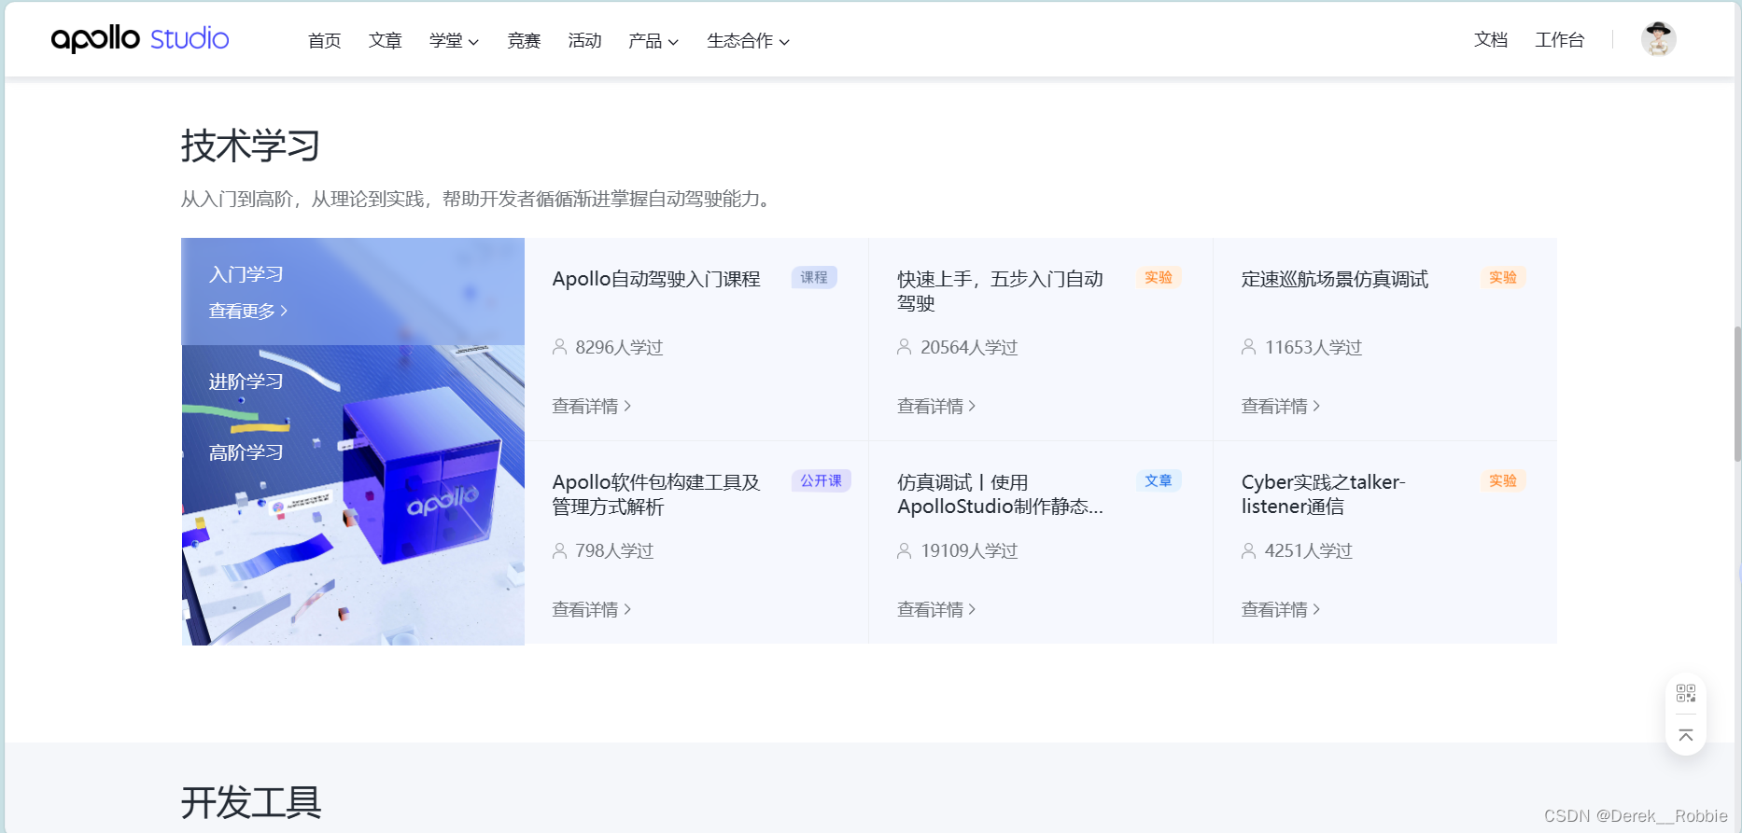
Task: Click person icon beside 11653人学过
Action: [1249, 347]
